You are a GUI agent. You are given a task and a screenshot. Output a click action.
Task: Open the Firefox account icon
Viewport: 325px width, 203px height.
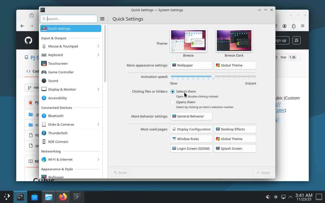pos(285,26)
